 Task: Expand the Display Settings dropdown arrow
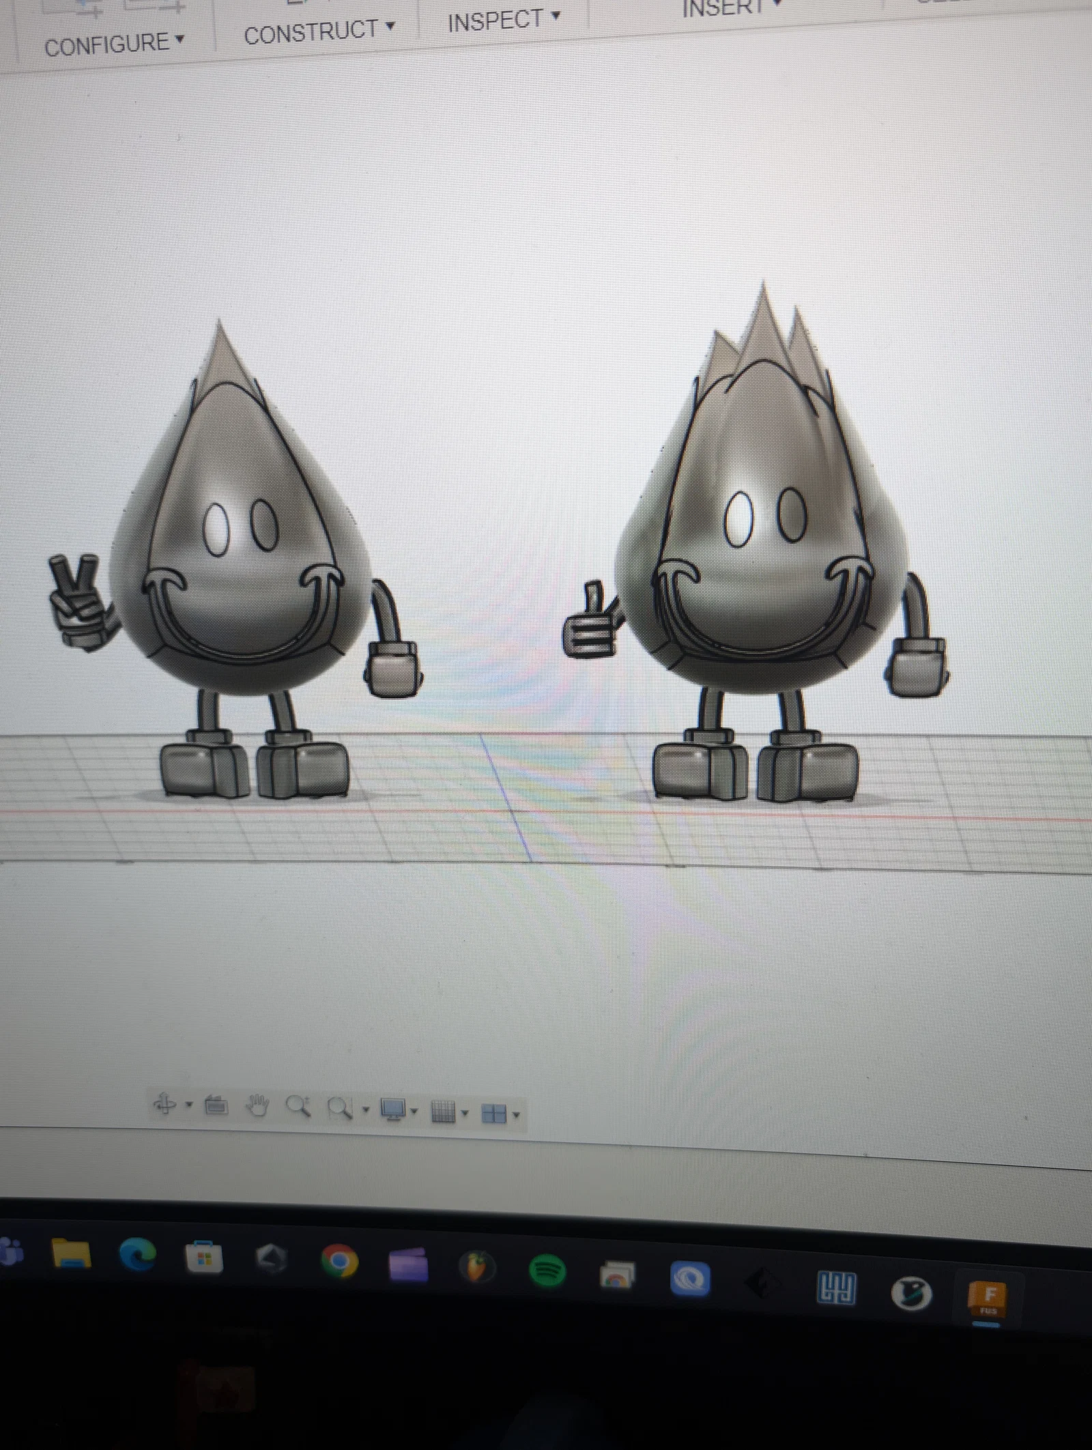coord(414,1112)
